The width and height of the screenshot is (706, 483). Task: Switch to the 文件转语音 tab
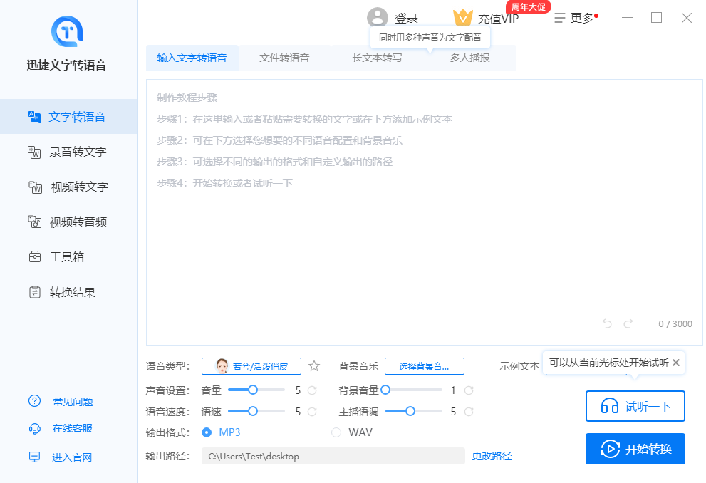click(x=284, y=58)
